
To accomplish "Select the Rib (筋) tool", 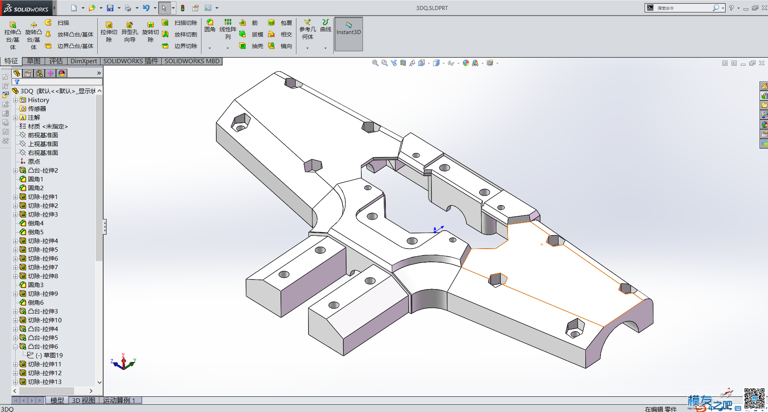I will point(248,23).
